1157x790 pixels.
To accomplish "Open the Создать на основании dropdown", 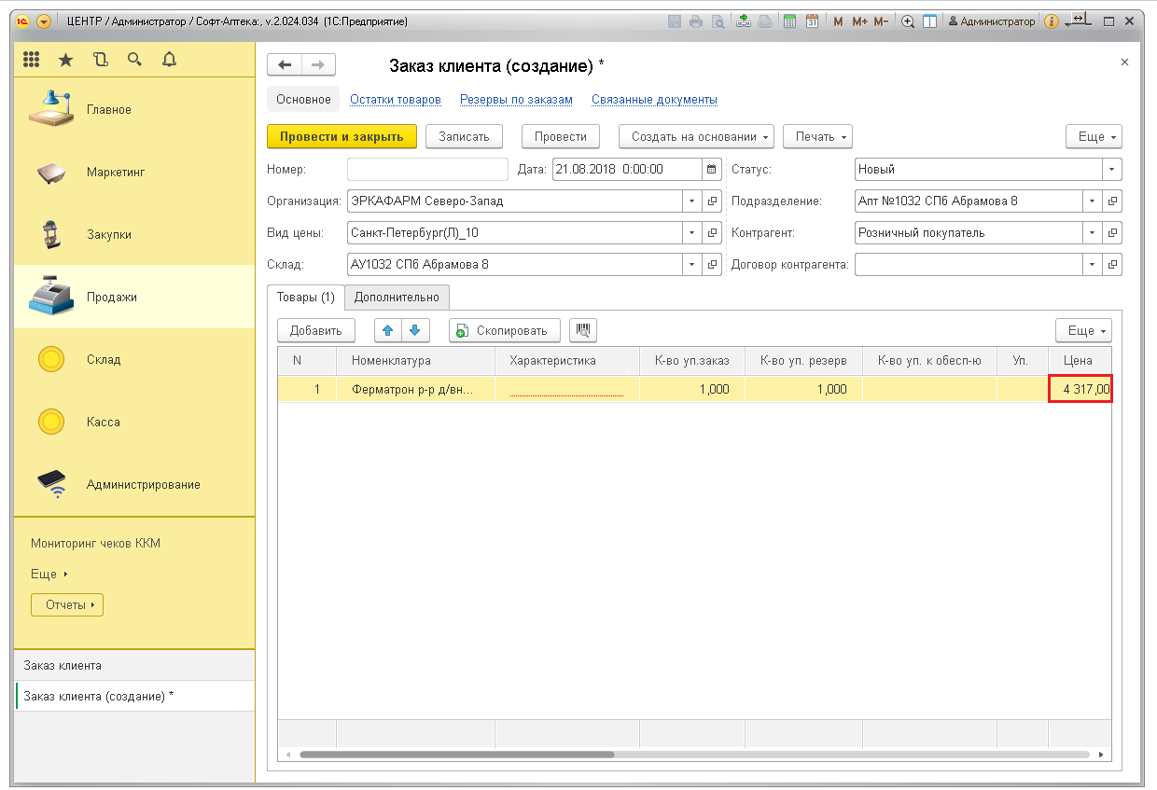I will pyautogui.click(x=696, y=137).
